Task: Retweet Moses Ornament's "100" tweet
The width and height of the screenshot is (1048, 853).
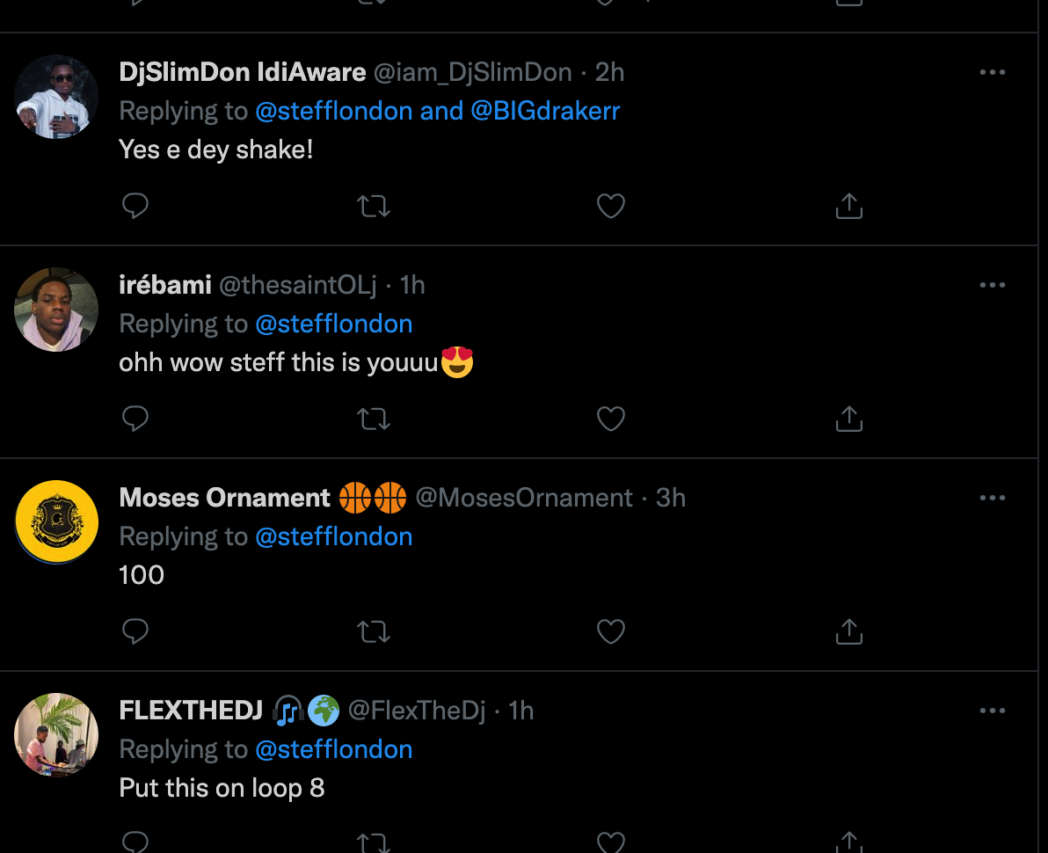Action: point(374,631)
